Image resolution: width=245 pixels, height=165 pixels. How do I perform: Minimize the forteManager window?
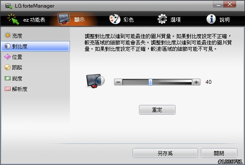[x=218, y=4]
